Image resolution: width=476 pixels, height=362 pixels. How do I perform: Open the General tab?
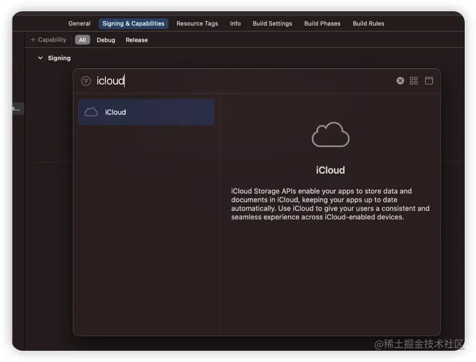pyautogui.click(x=79, y=23)
